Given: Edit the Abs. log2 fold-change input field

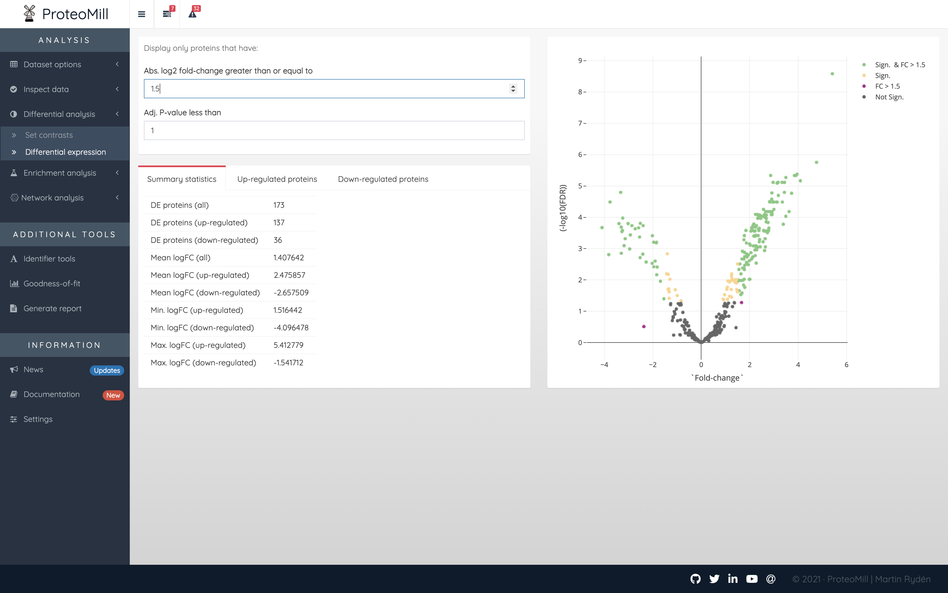Looking at the screenshot, I should click(334, 88).
